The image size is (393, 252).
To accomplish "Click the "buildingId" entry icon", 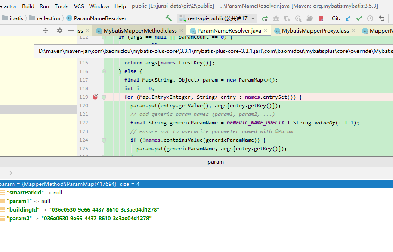I will click(x=3, y=210).
